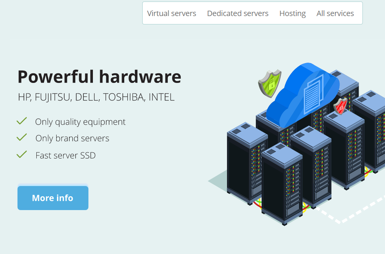Viewport: 385px width, 254px height.
Task: Click the blue cloud document illustration
Action: [x=302, y=95]
